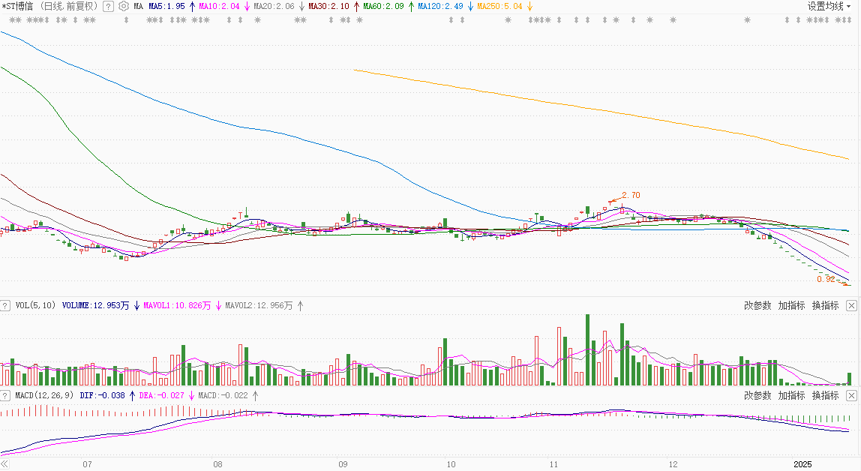Click the MACD:-0.022 value
861x471 pixels.
[x=223, y=396]
